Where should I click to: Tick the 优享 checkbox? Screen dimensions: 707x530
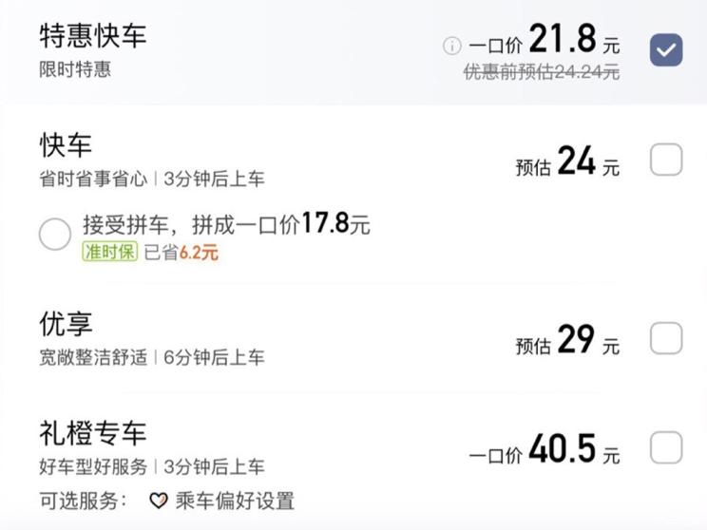666,338
